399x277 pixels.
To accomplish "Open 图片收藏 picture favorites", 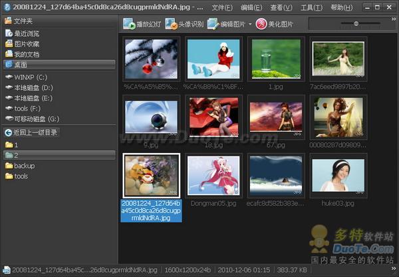I will [x=23, y=44].
